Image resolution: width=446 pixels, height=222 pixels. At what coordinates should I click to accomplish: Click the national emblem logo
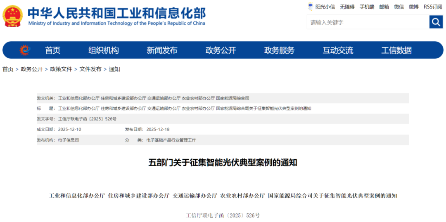(13, 17)
